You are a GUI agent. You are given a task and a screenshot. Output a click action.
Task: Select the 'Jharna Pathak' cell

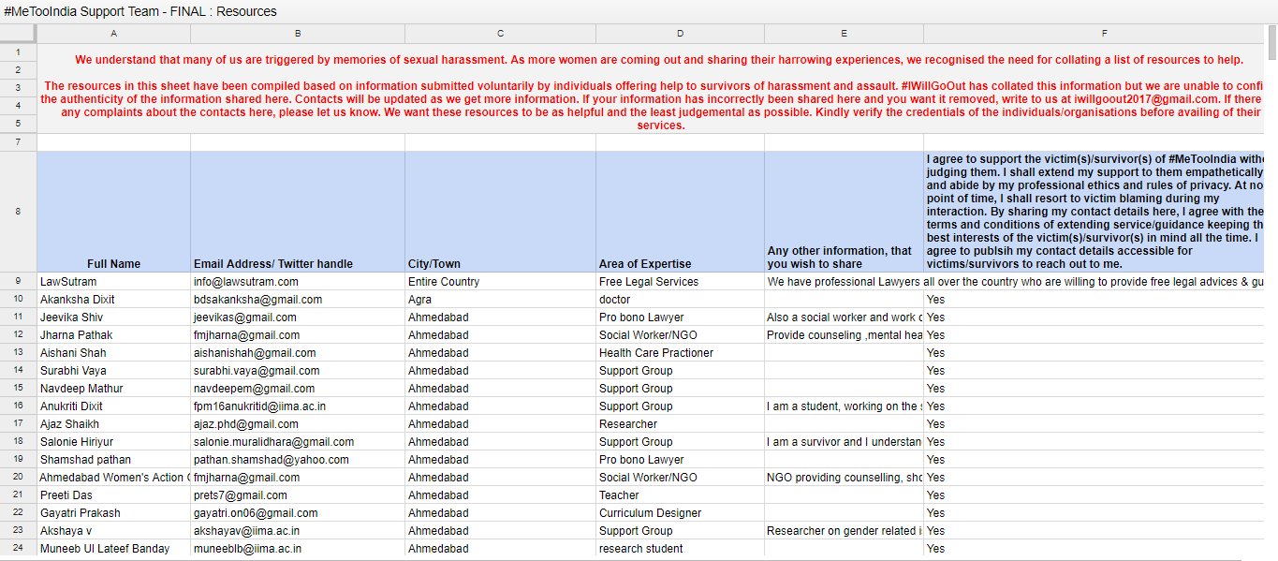pos(113,334)
